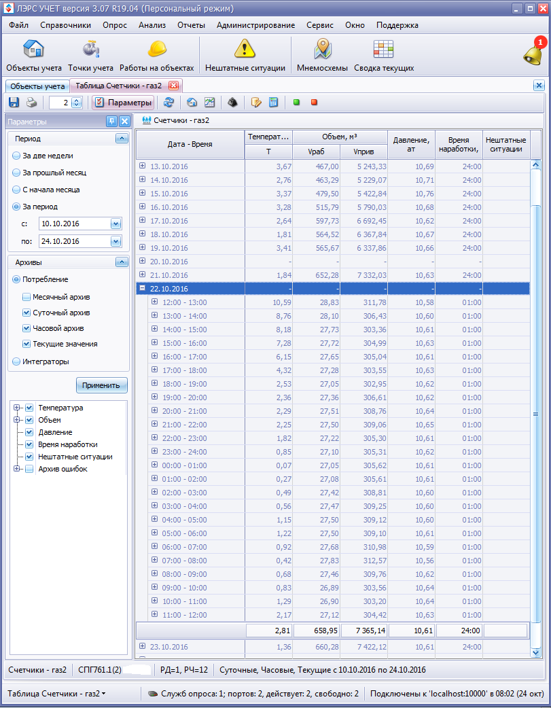Collapse the Архивы section
551x708 pixels.
122,262
